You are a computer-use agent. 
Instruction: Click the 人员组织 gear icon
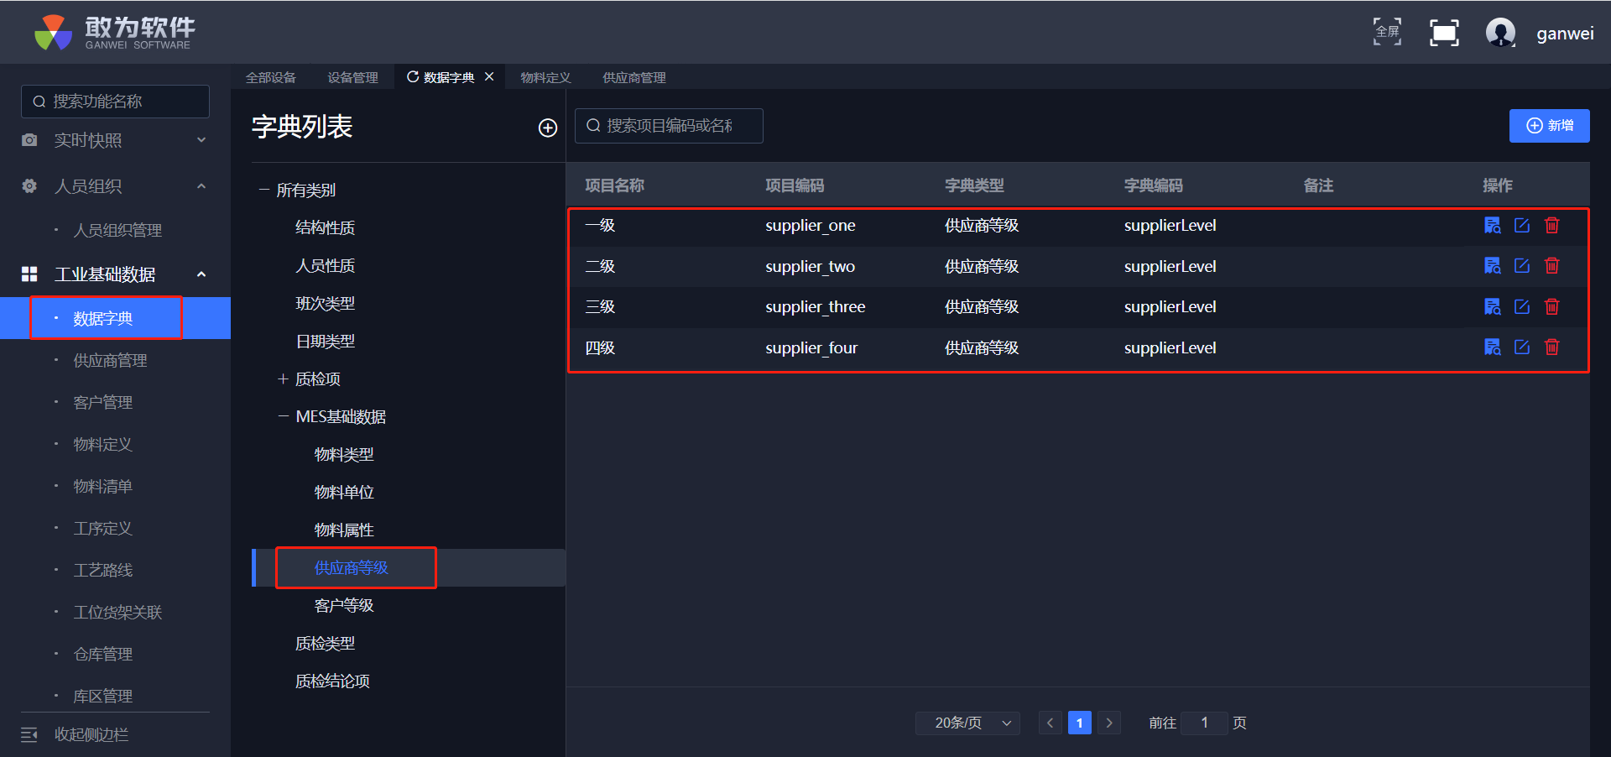[29, 186]
